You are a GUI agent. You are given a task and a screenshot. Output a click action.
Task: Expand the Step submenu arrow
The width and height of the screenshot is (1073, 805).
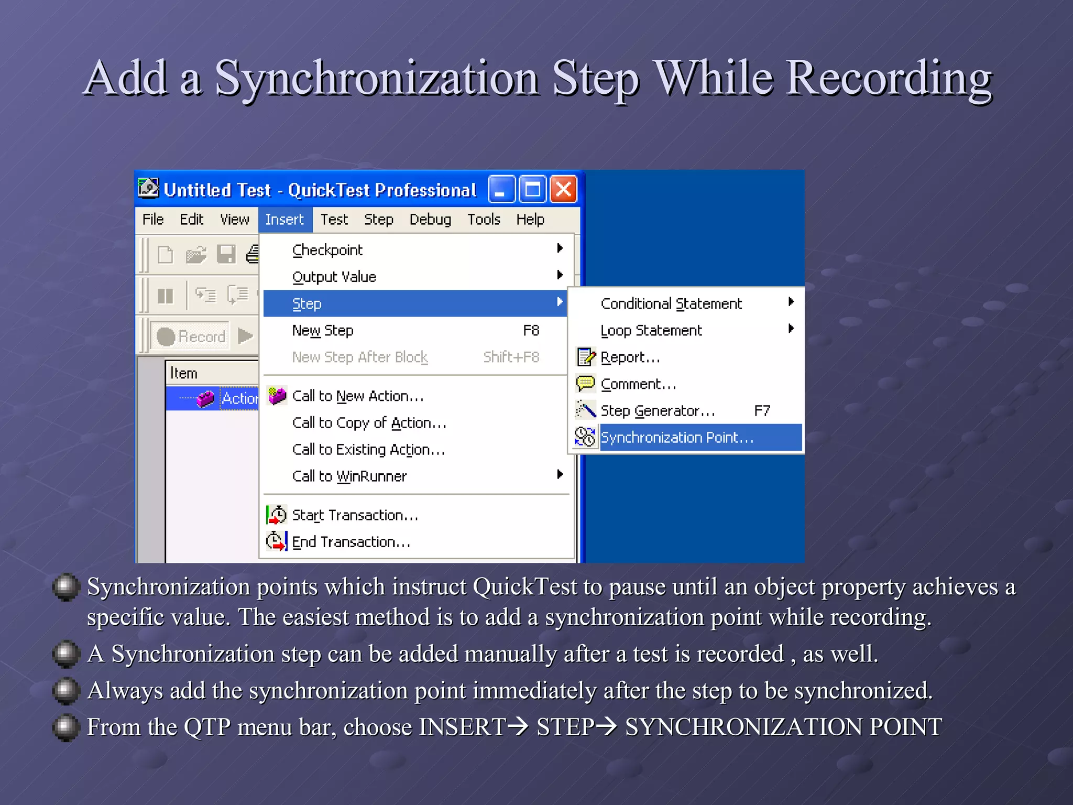[560, 301]
